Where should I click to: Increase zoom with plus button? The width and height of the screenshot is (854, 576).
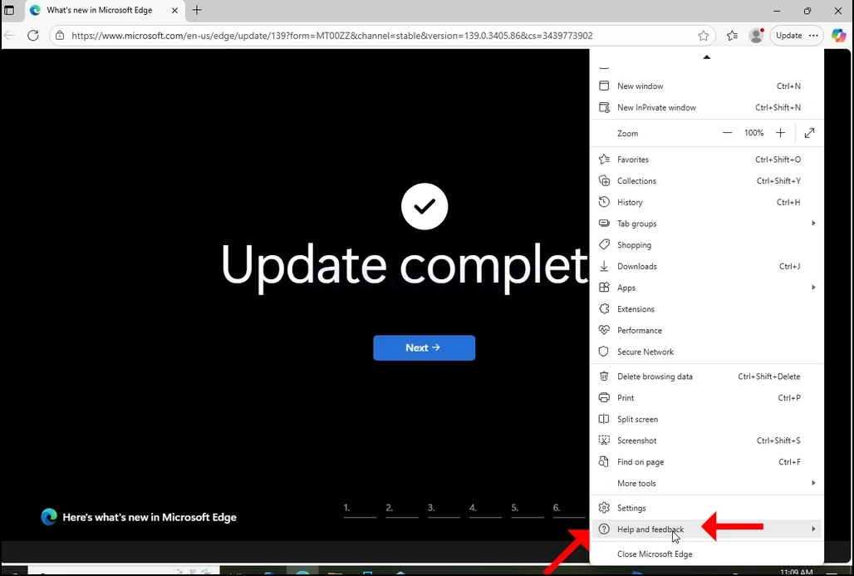click(x=780, y=133)
